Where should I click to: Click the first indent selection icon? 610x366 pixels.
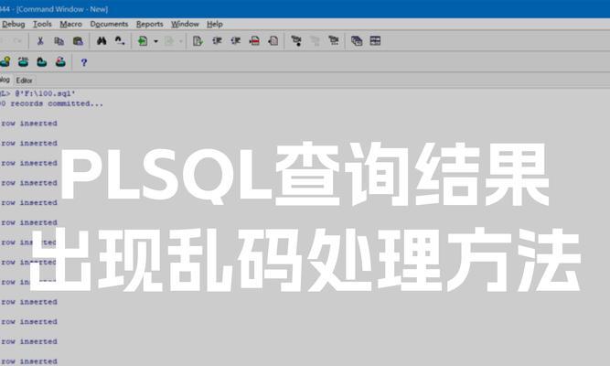pyautogui.click(x=217, y=41)
